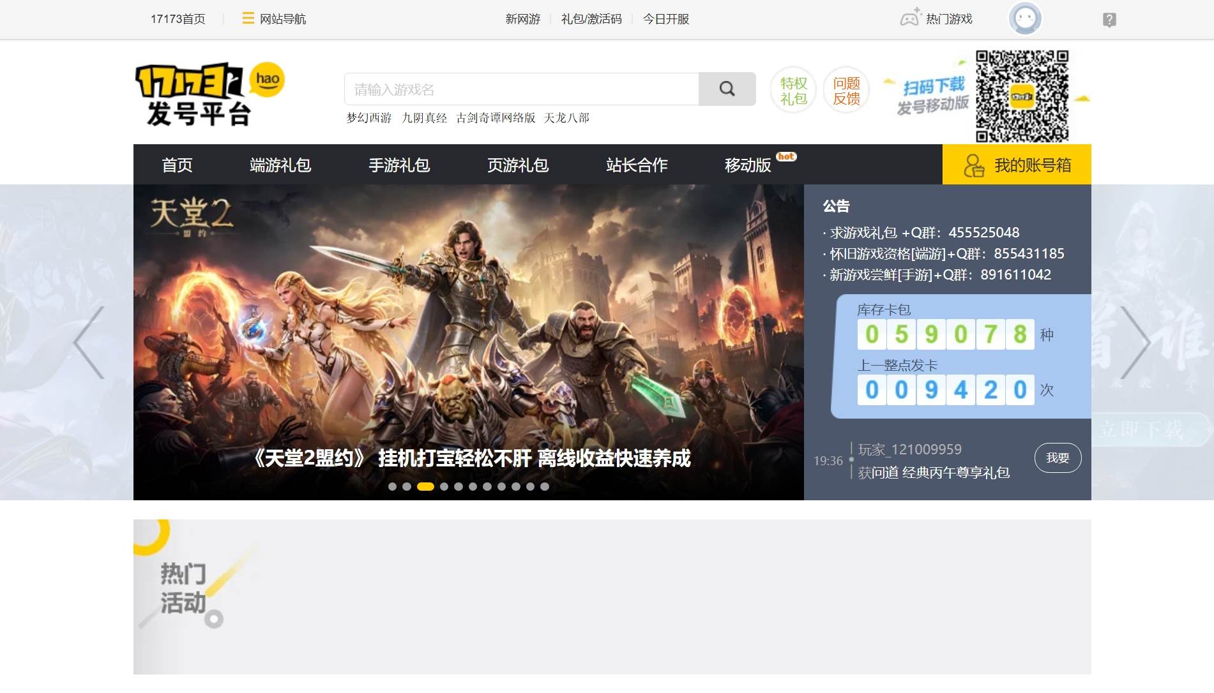
Task: Go to next banner with right arrow
Action: [x=1135, y=343]
